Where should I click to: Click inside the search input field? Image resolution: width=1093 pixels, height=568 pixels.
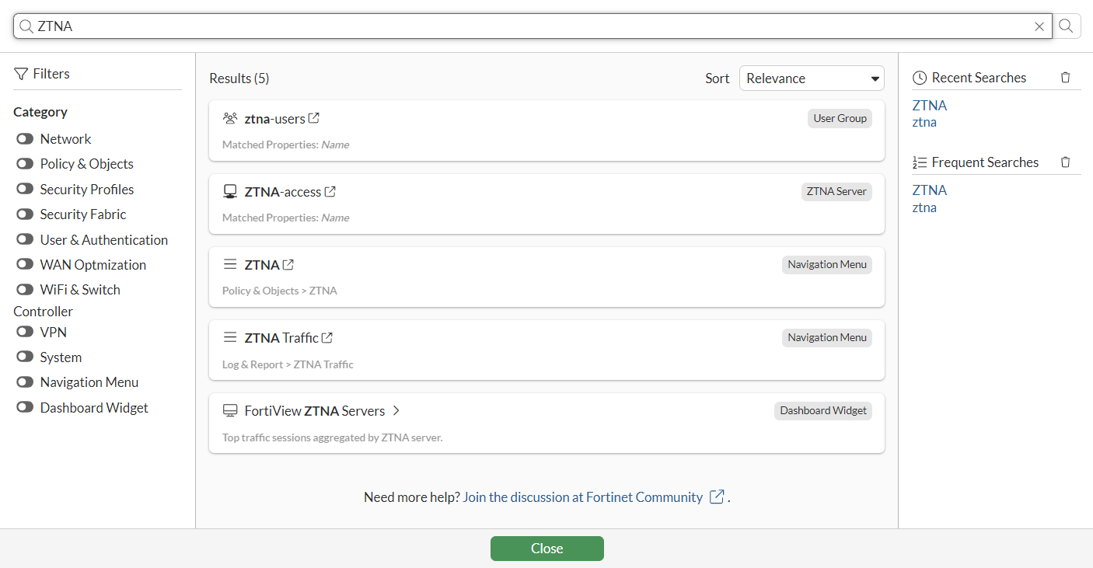[529, 26]
